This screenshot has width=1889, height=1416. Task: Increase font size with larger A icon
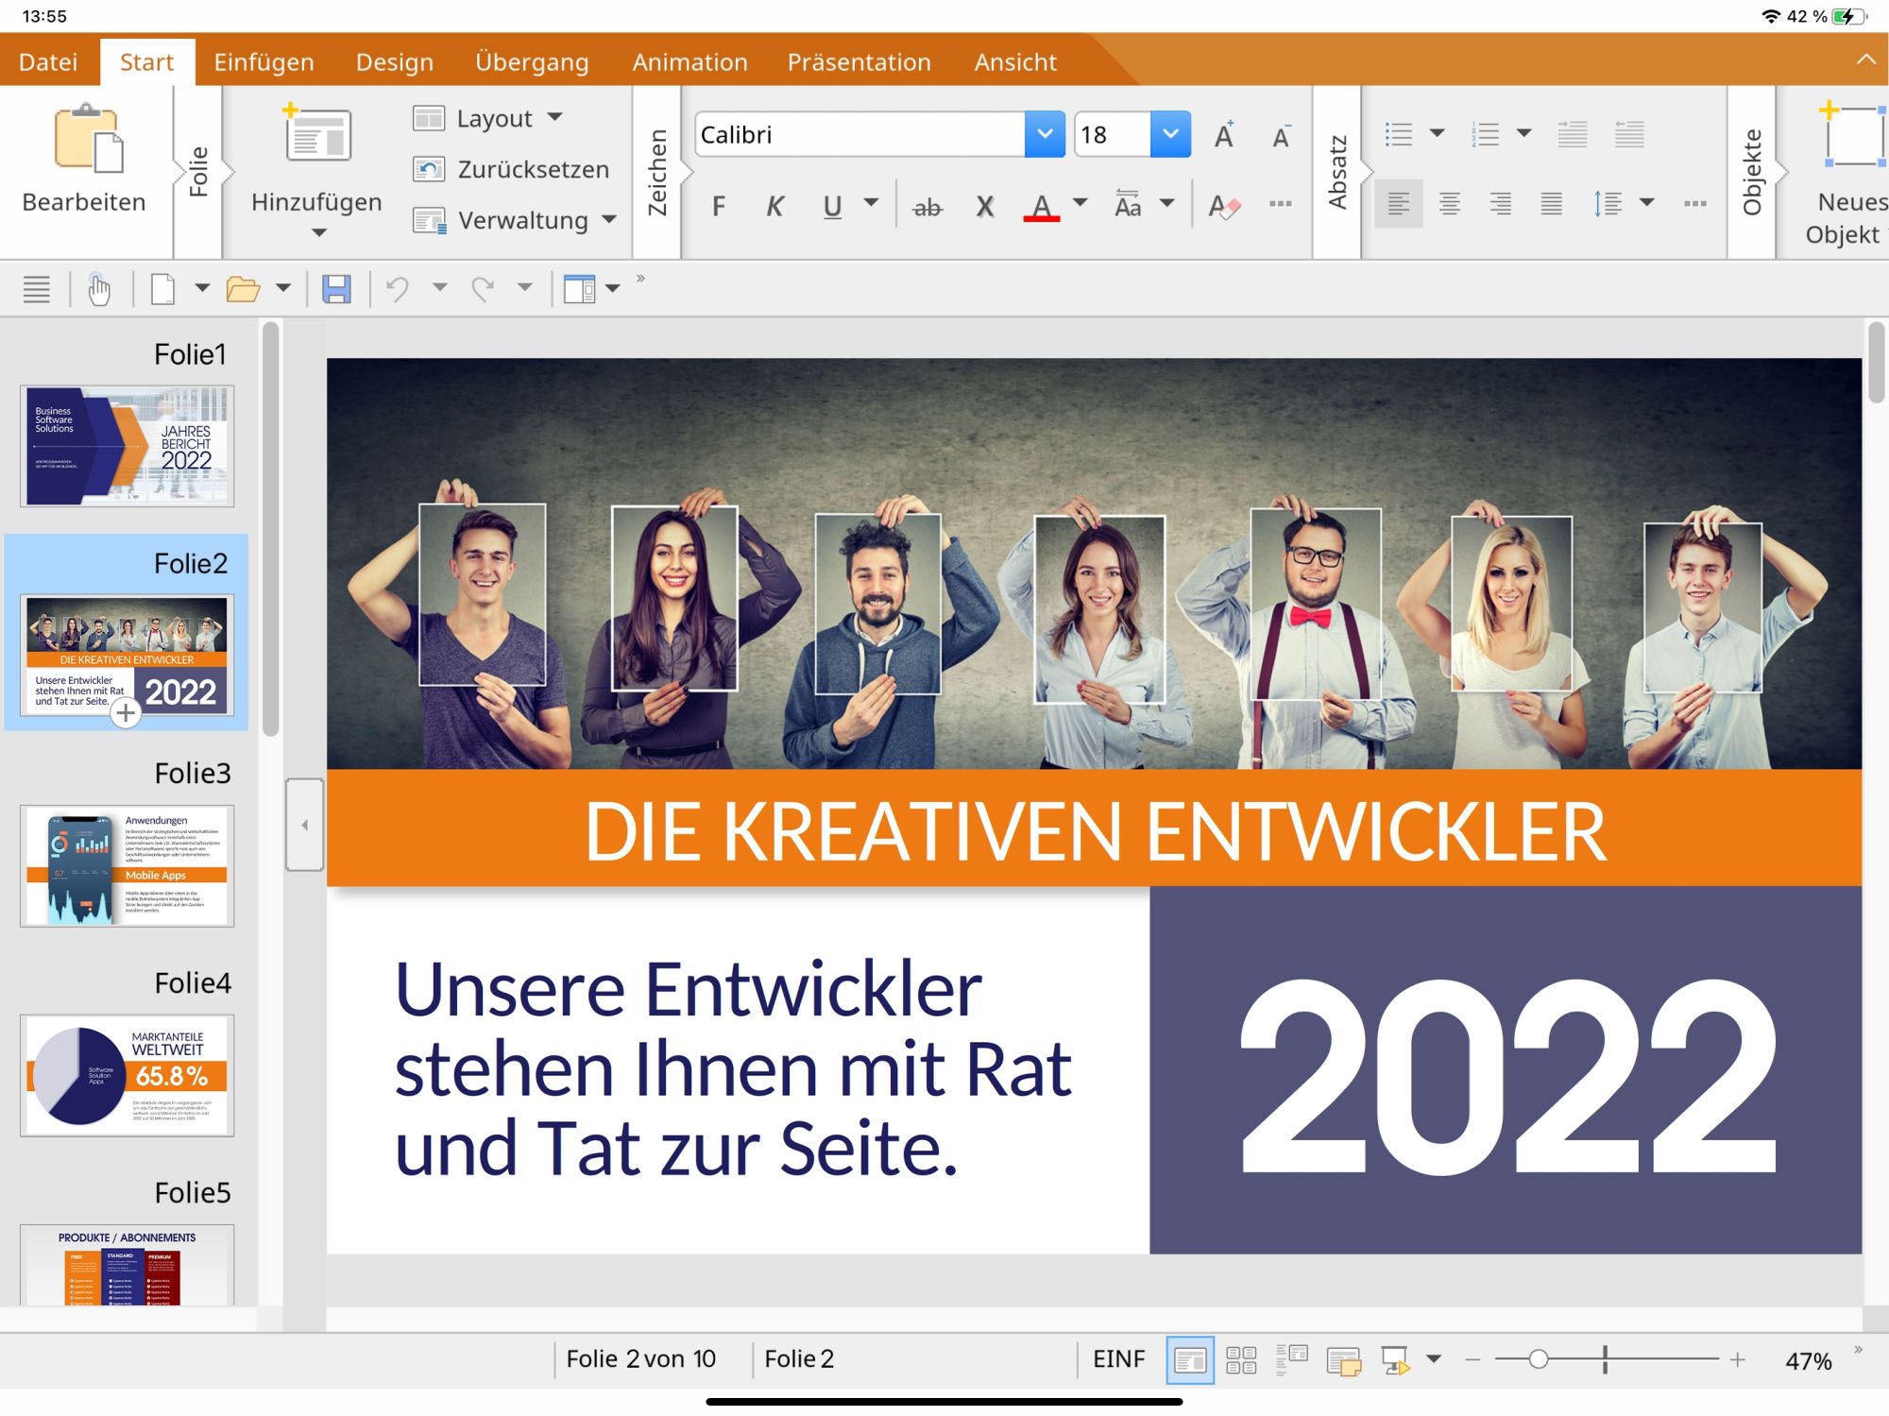(x=1225, y=136)
